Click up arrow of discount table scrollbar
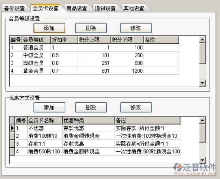Image resolution: width=220 pixels, height=179 pixels. tap(202, 120)
